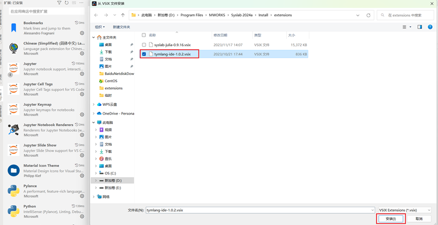Click the clear extensions search results icon

coord(74,3)
